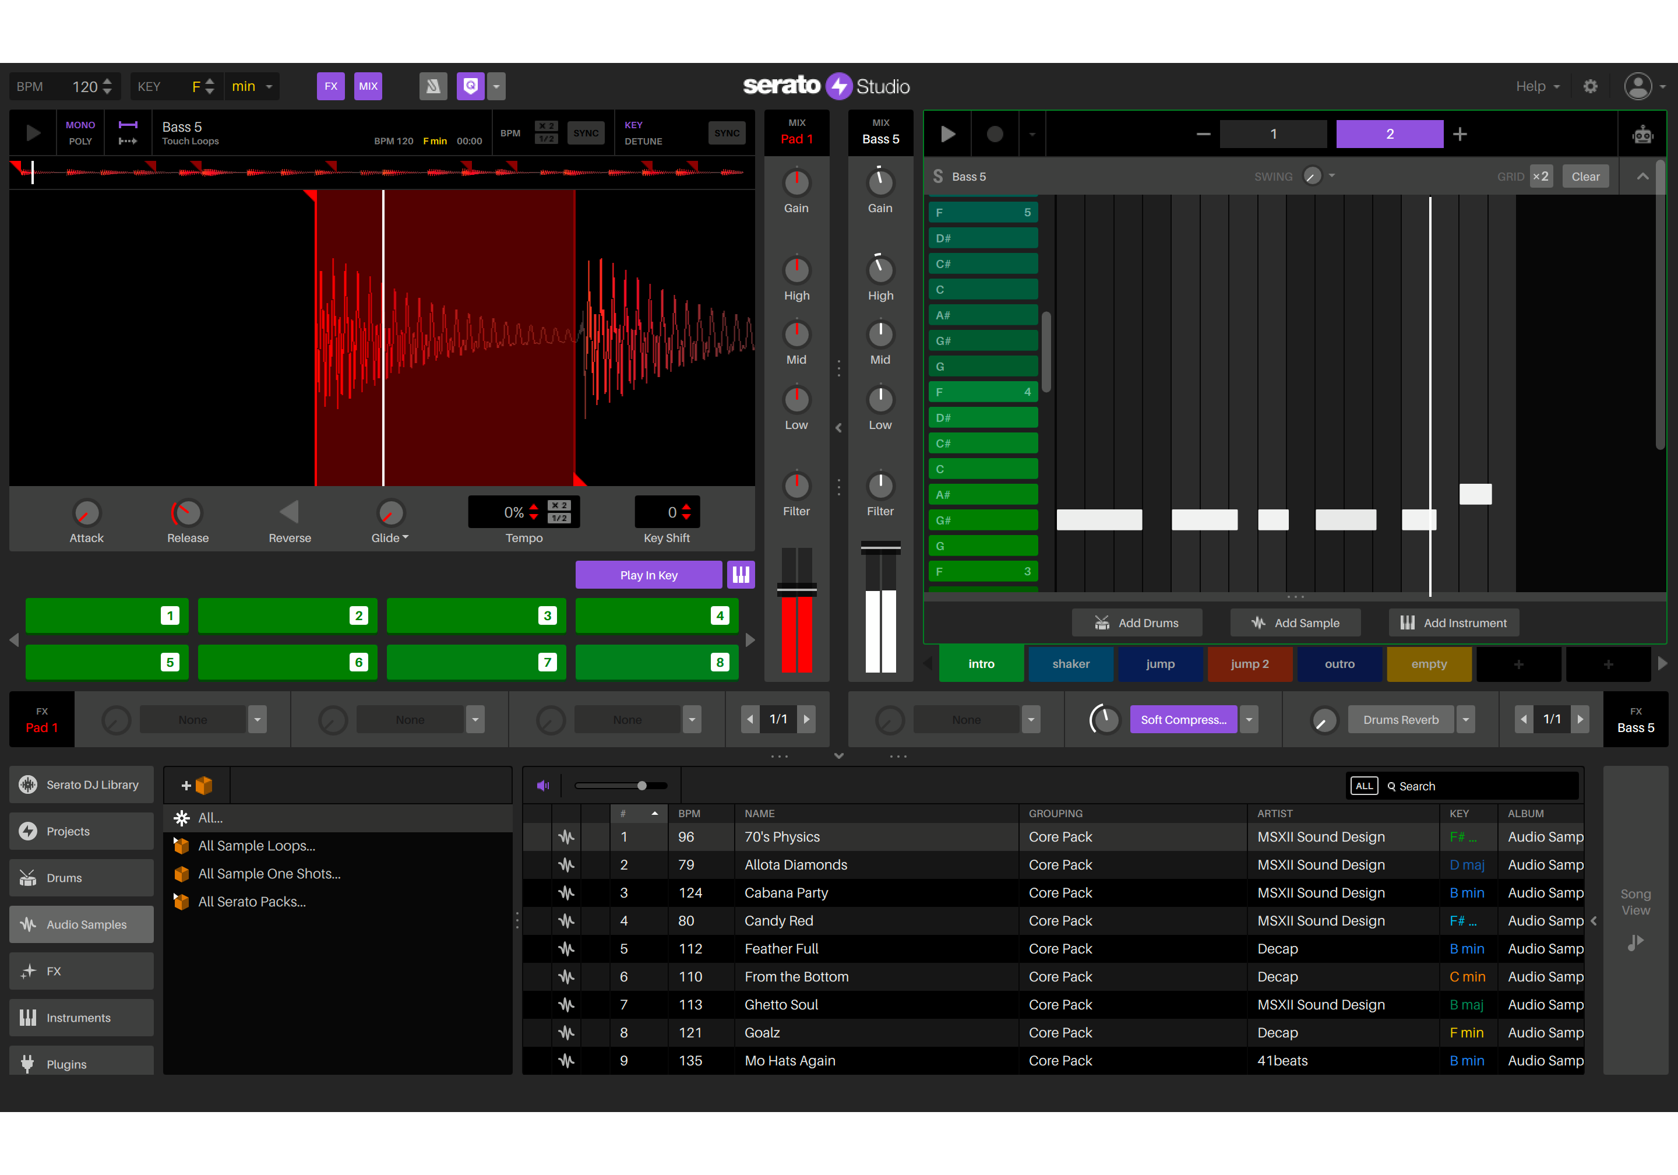The image size is (1678, 1175).
Task: Toggle the purple quantize icon button
Action: coord(471,86)
